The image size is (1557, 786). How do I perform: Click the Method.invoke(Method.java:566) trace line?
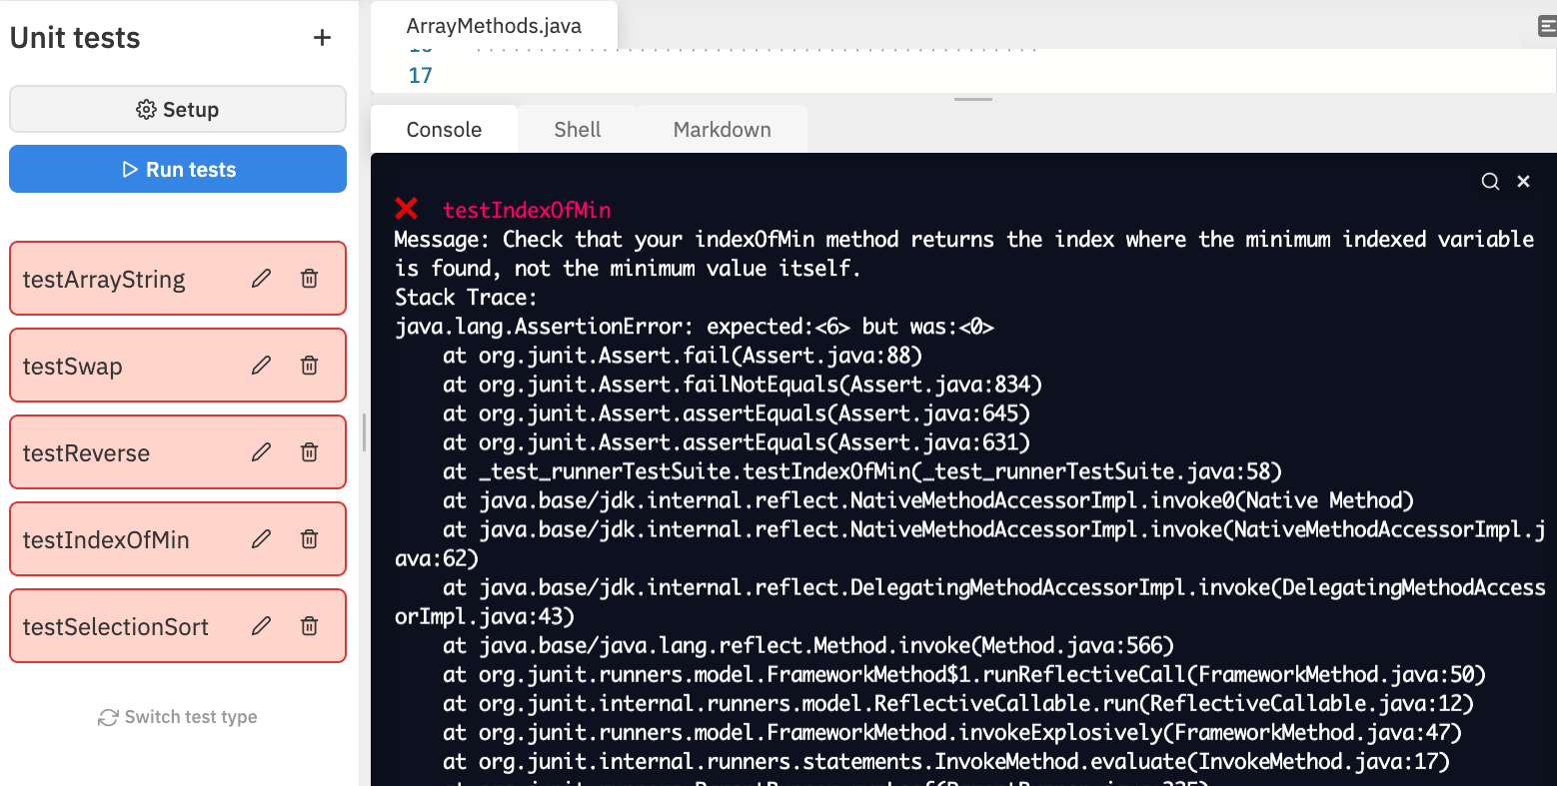point(808,645)
